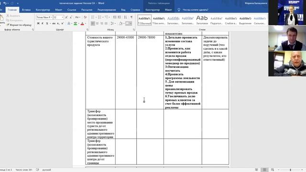The image size is (306, 172).
Task: Decrease paragraph indent
Action: (115, 17)
